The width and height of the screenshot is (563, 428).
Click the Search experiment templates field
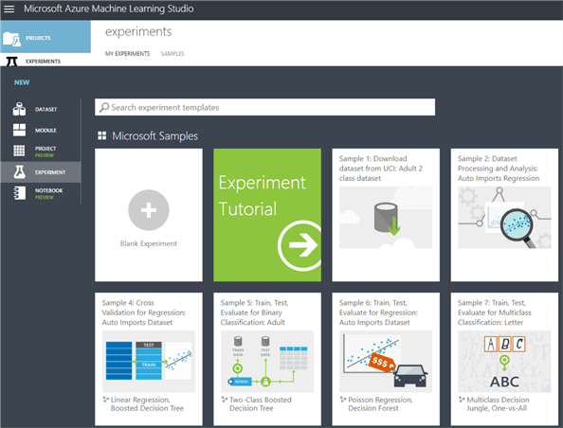pyautogui.click(x=265, y=107)
